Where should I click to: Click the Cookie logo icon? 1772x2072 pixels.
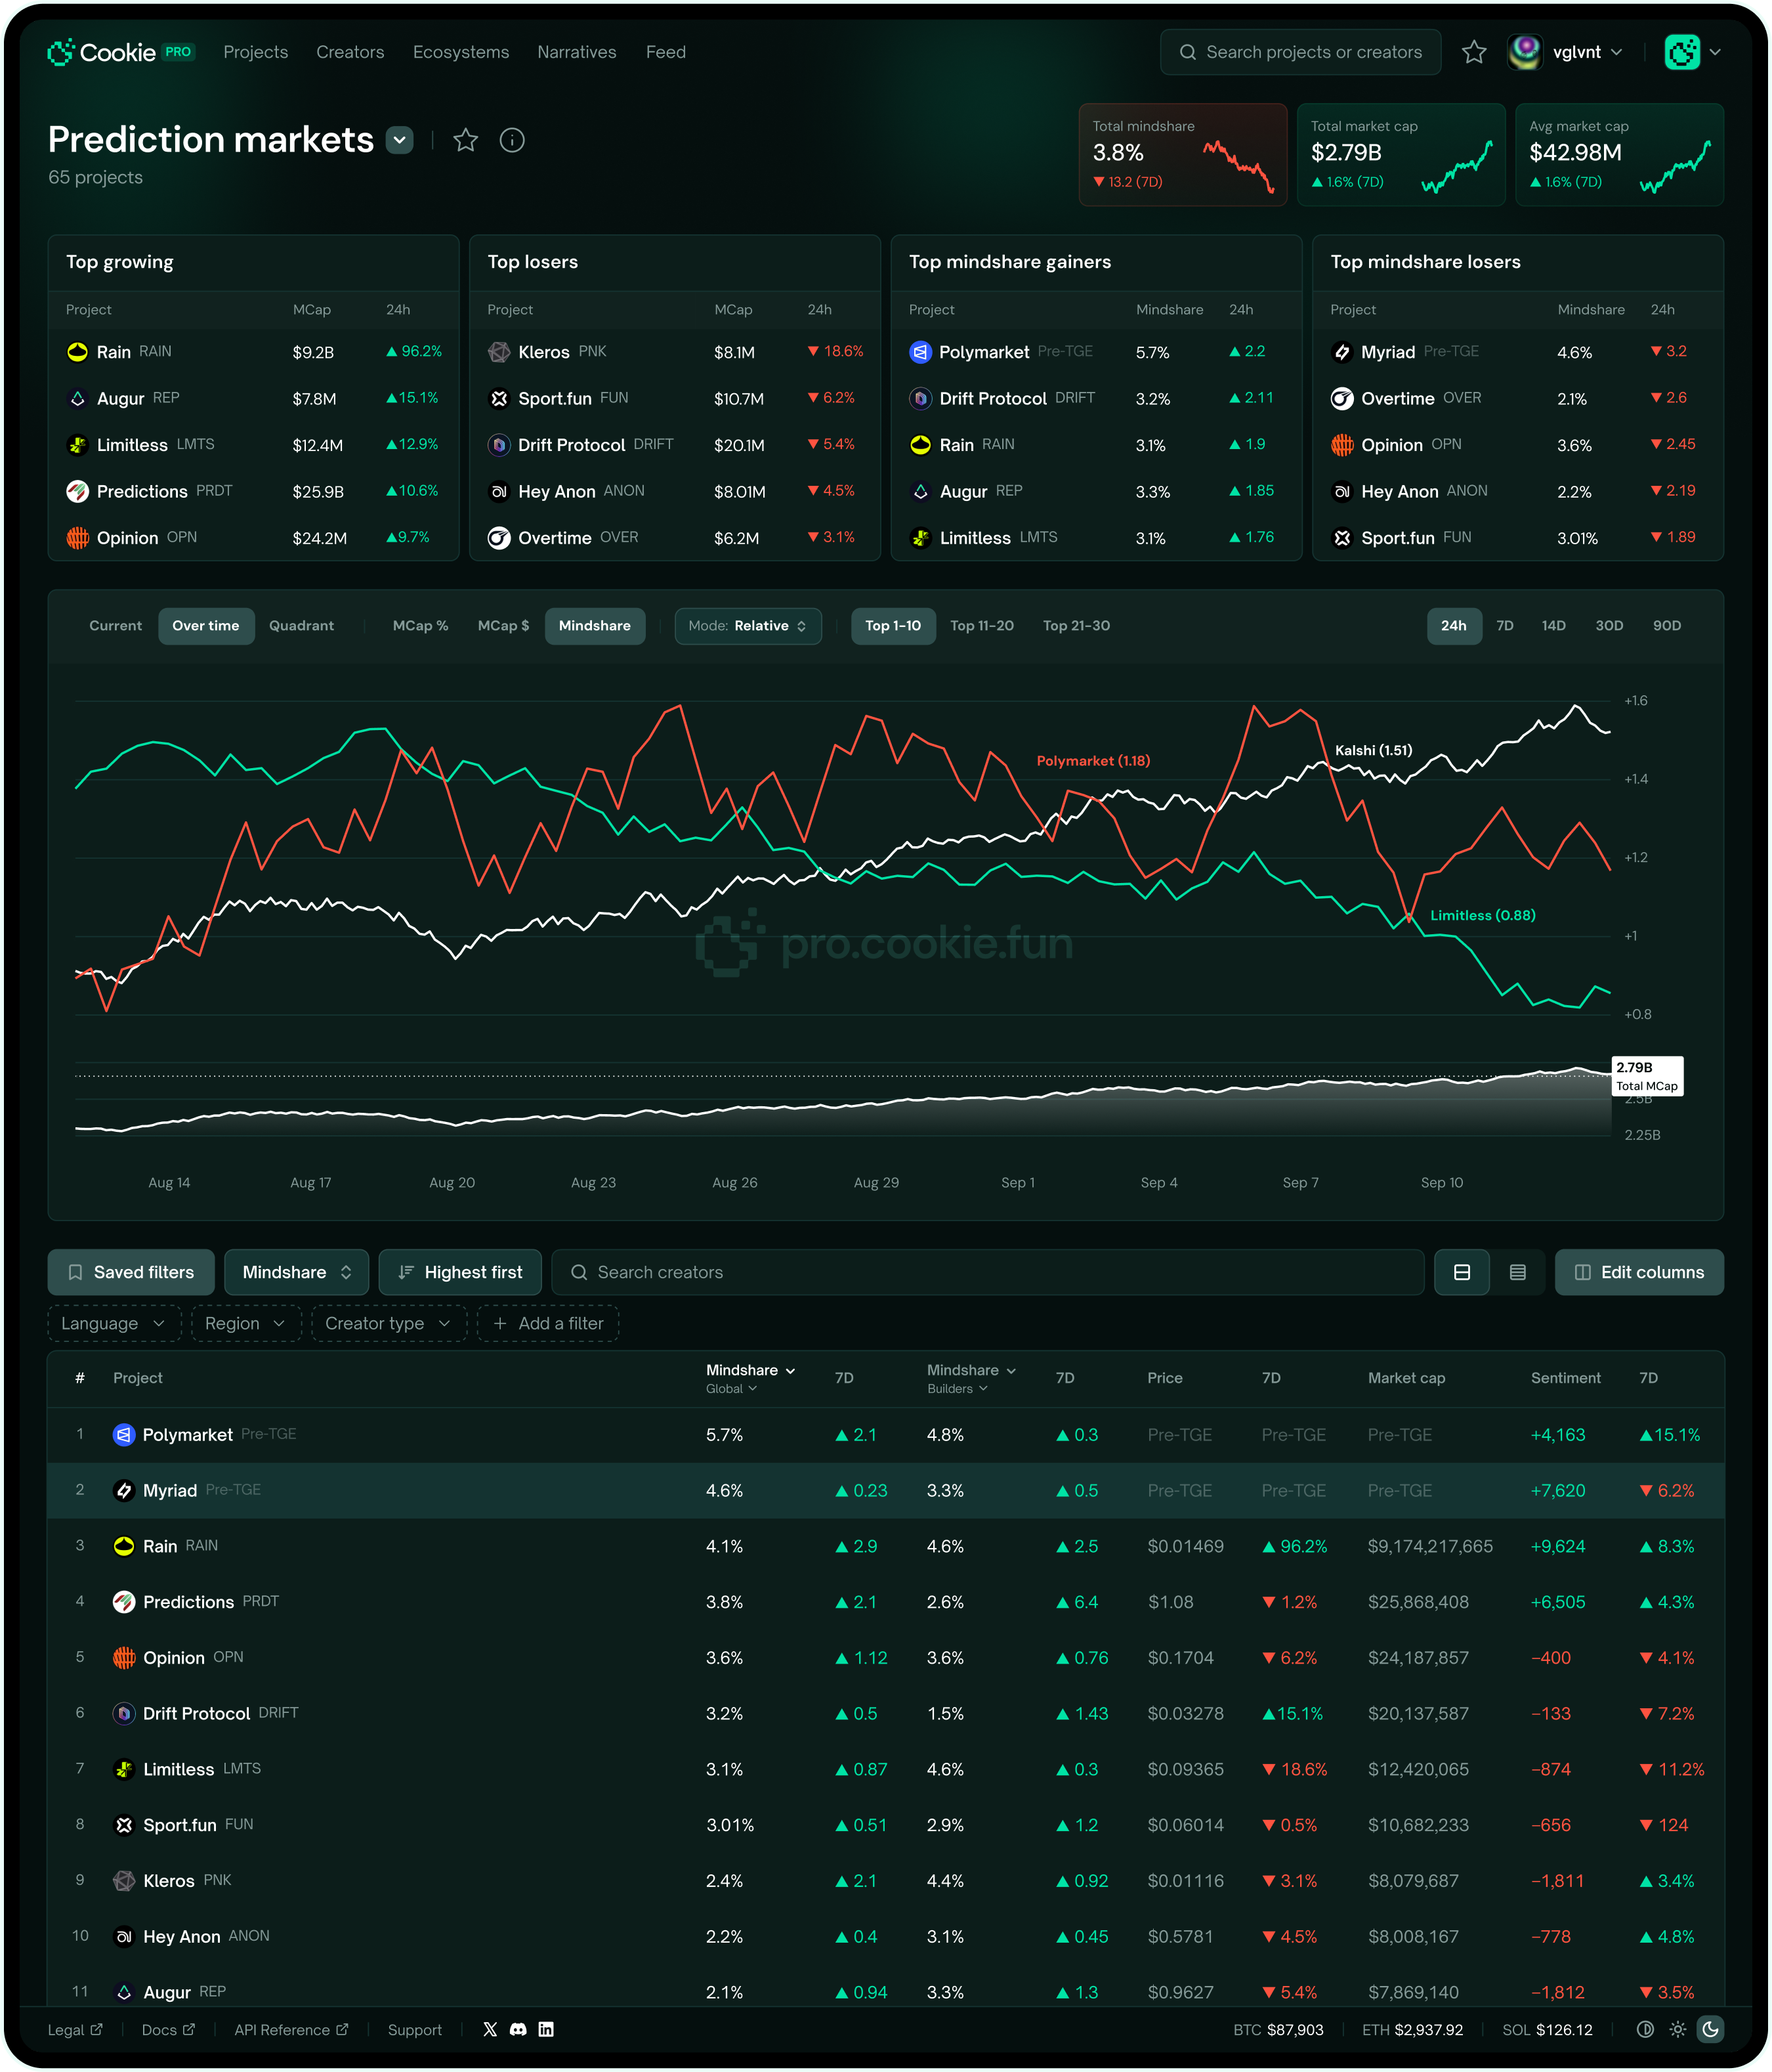61,52
